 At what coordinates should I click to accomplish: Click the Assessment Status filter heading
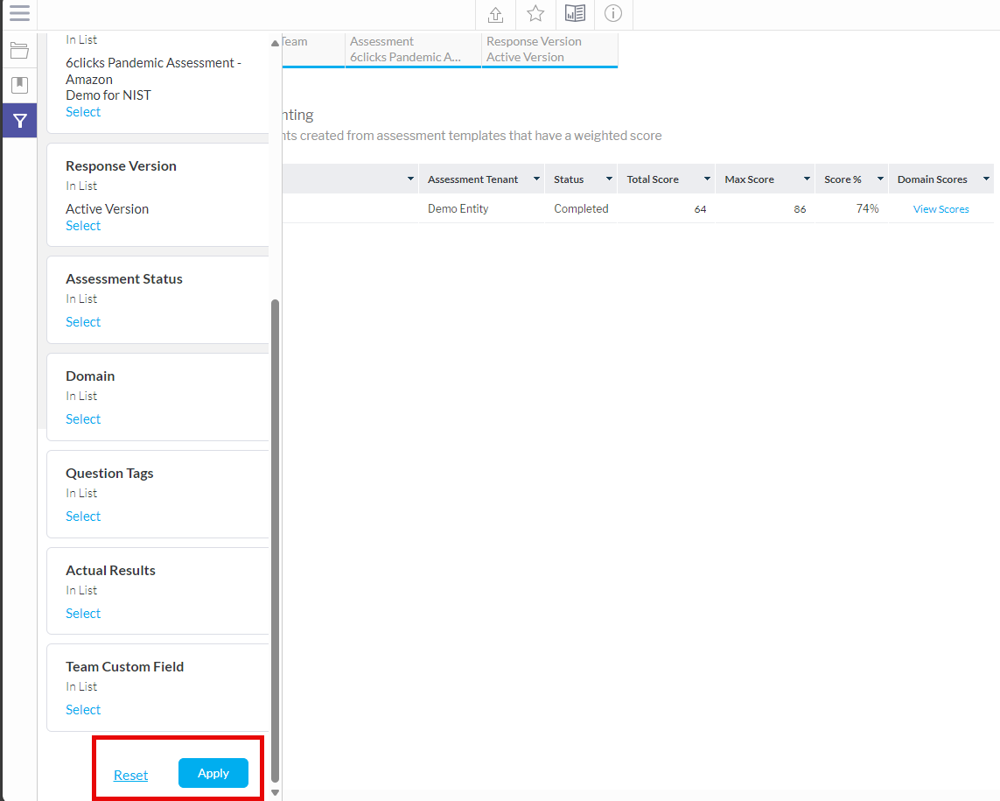tap(124, 279)
